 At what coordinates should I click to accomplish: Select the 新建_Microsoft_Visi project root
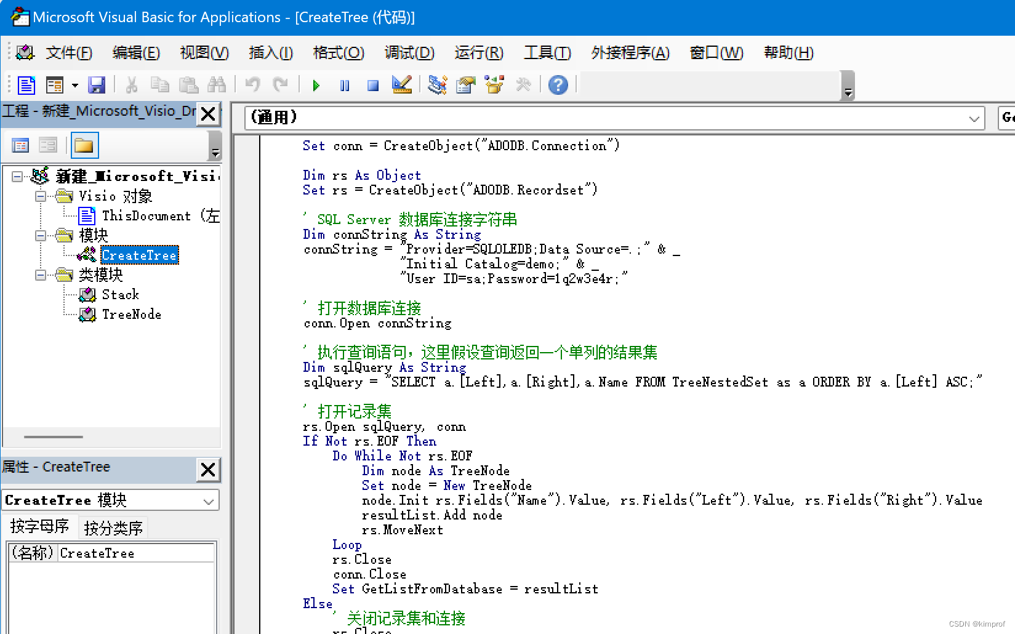tap(137, 177)
